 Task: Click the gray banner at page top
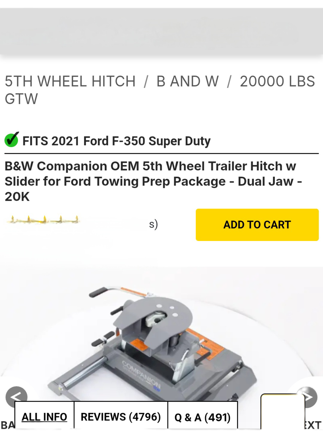coord(161,31)
